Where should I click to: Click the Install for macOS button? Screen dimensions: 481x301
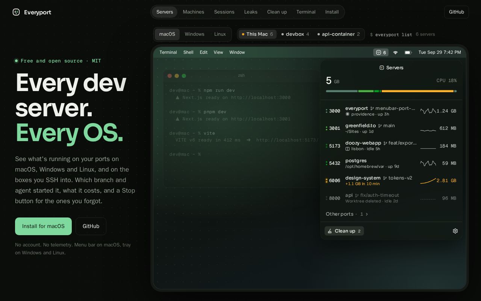point(43,226)
